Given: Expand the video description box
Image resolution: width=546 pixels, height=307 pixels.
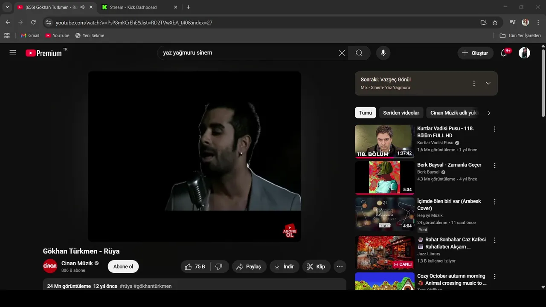Looking at the screenshot, I should (x=195, y=284).
